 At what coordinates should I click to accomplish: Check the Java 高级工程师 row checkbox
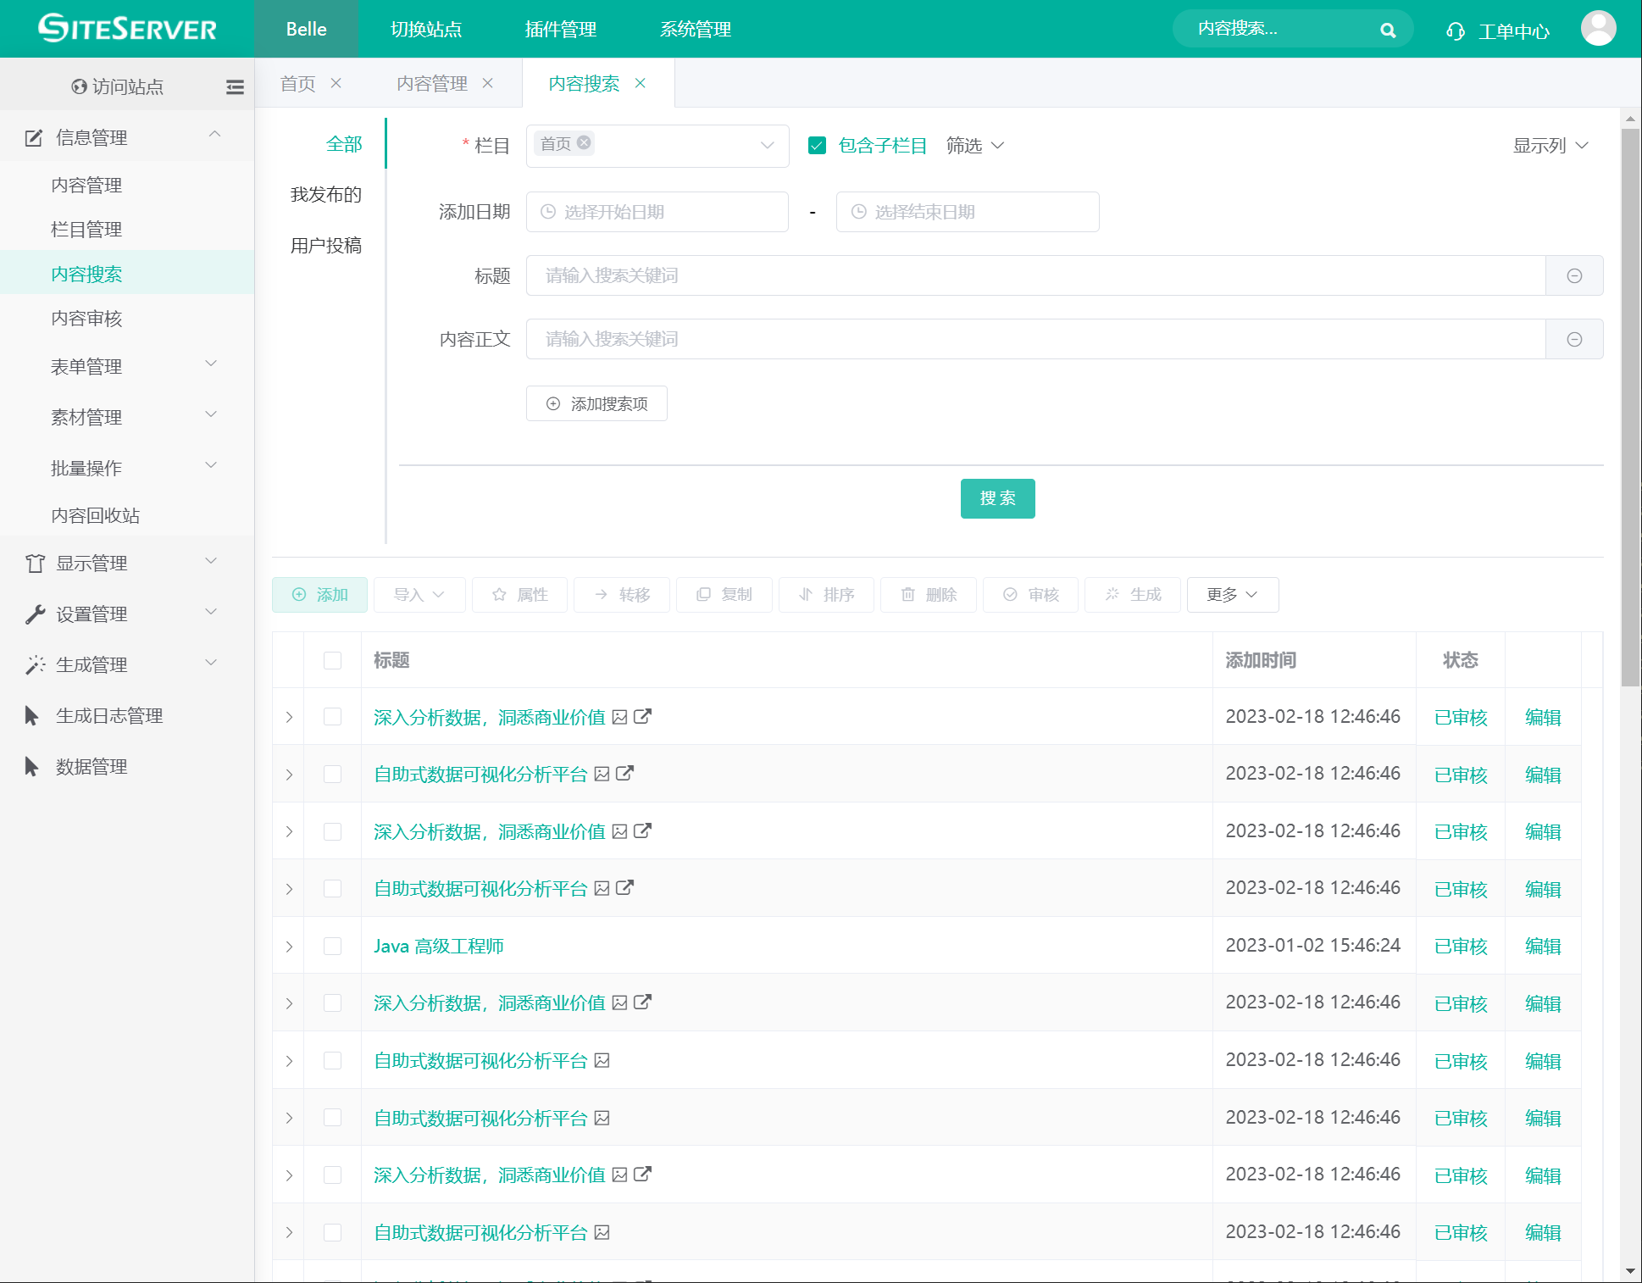pos(332,946)
